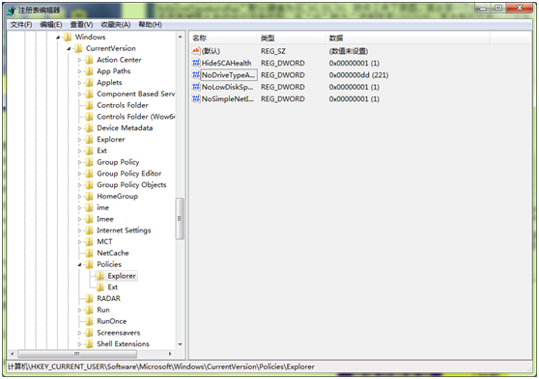Select the Explorer key under CurrentVersion

[x=111, y=140]
